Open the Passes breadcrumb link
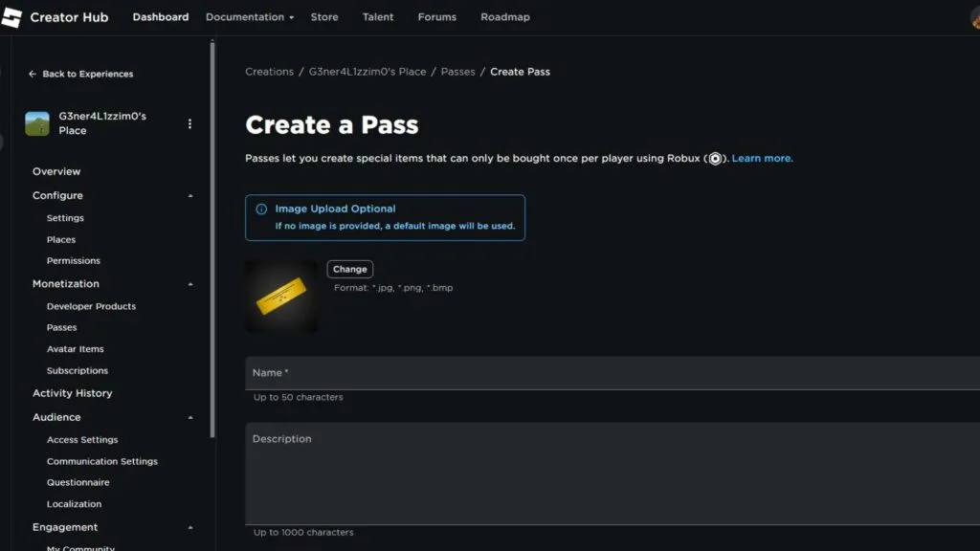 coord(458,72)
